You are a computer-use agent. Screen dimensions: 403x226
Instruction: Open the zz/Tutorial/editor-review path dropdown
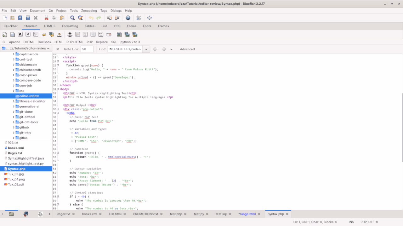[x=26, y=48]
